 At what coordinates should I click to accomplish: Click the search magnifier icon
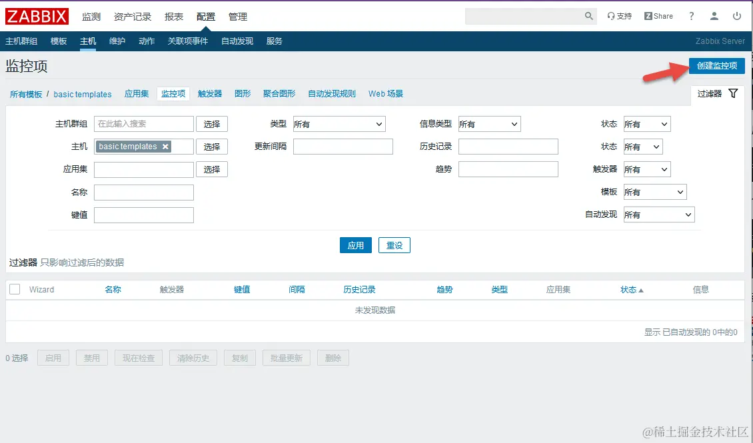pos(588,15)
